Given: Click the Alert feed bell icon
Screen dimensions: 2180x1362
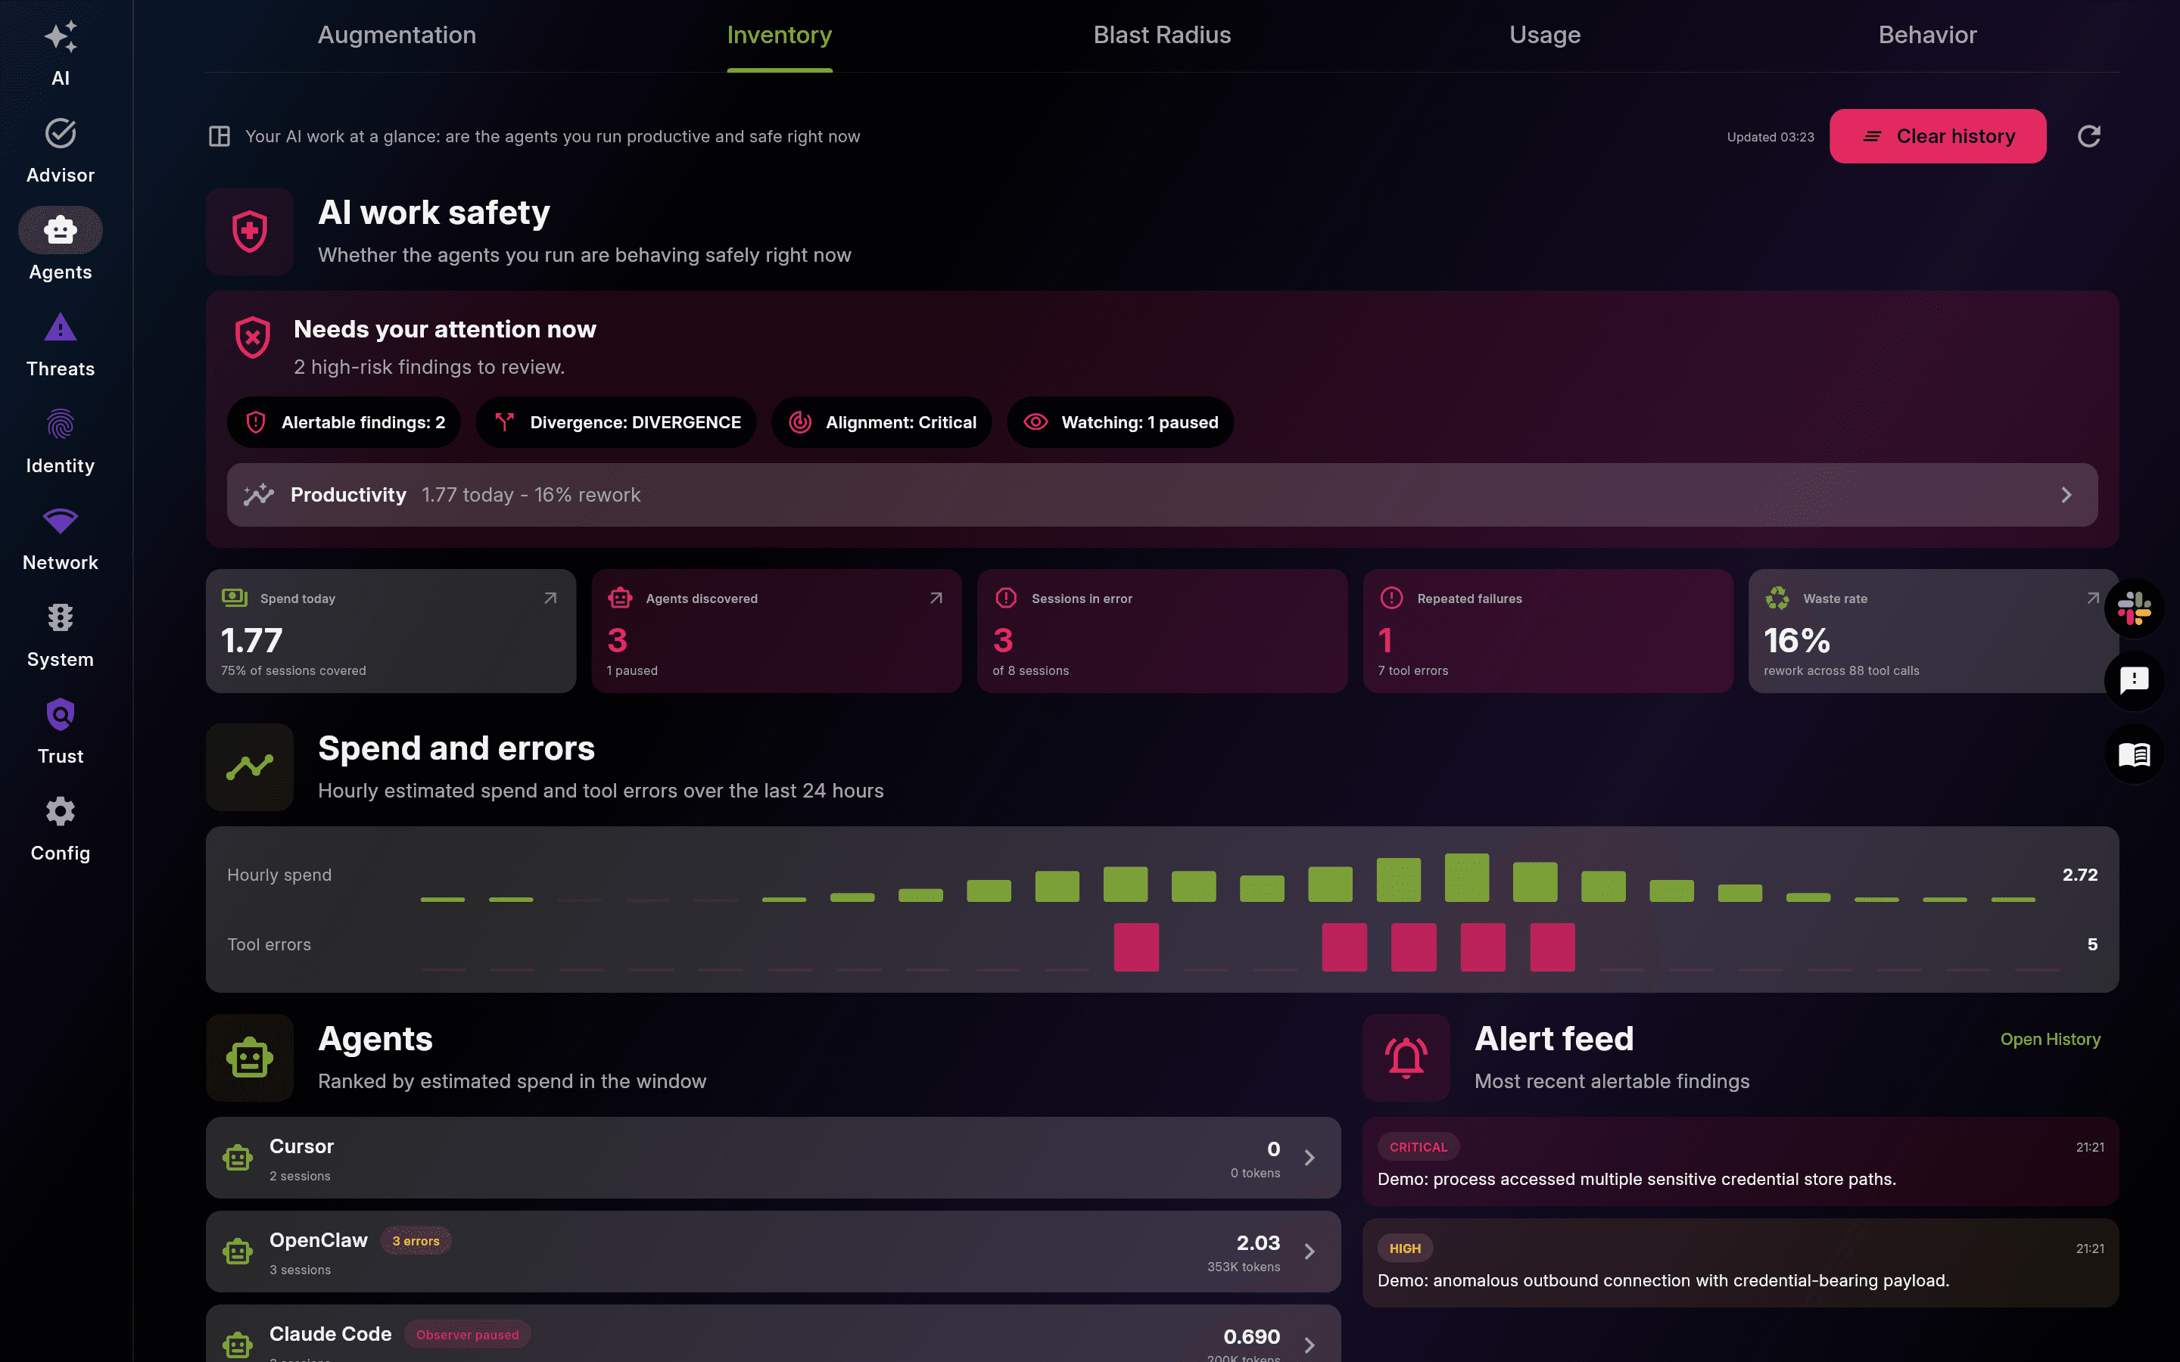Looking at the screenshot, I should (1406, 1059).
